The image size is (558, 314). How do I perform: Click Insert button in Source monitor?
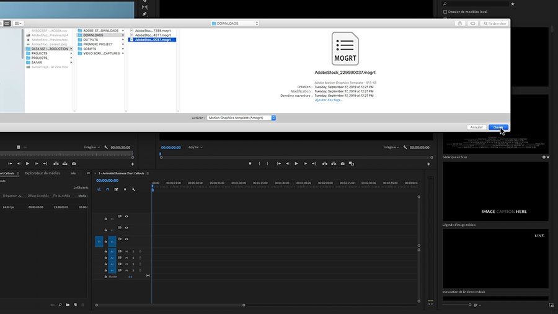pyautogui.click(x=56, y=164)
